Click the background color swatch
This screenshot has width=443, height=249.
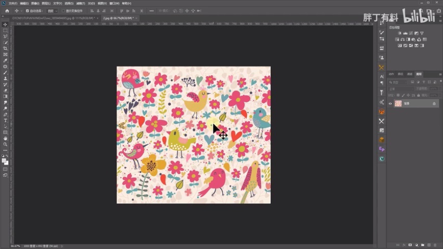pos(7,163)
